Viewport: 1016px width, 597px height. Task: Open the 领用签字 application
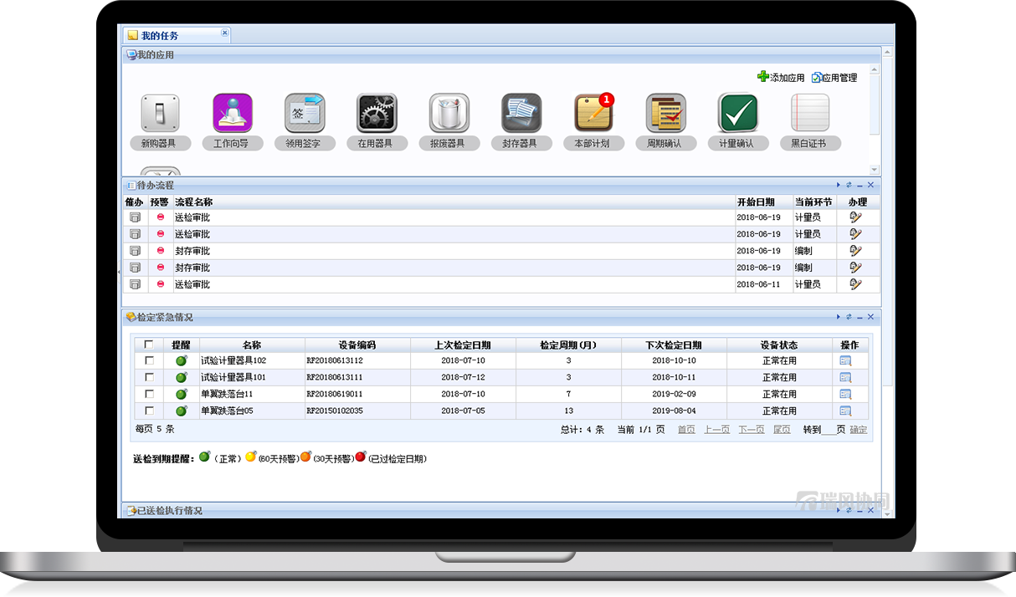[305, 113]
